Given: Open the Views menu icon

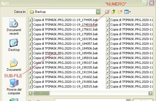Looking at the screenshot, I should [x=128, y=12].
